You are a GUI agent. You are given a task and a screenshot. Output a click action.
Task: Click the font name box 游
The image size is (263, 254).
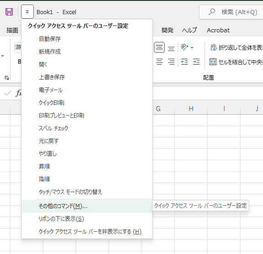tap(18, 47)
